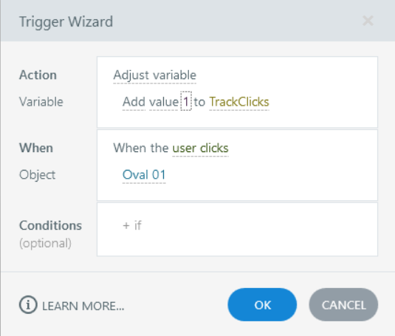This screenshot has height=336, width=395.
Task: Click the When section label
Action: coord(36,148)
